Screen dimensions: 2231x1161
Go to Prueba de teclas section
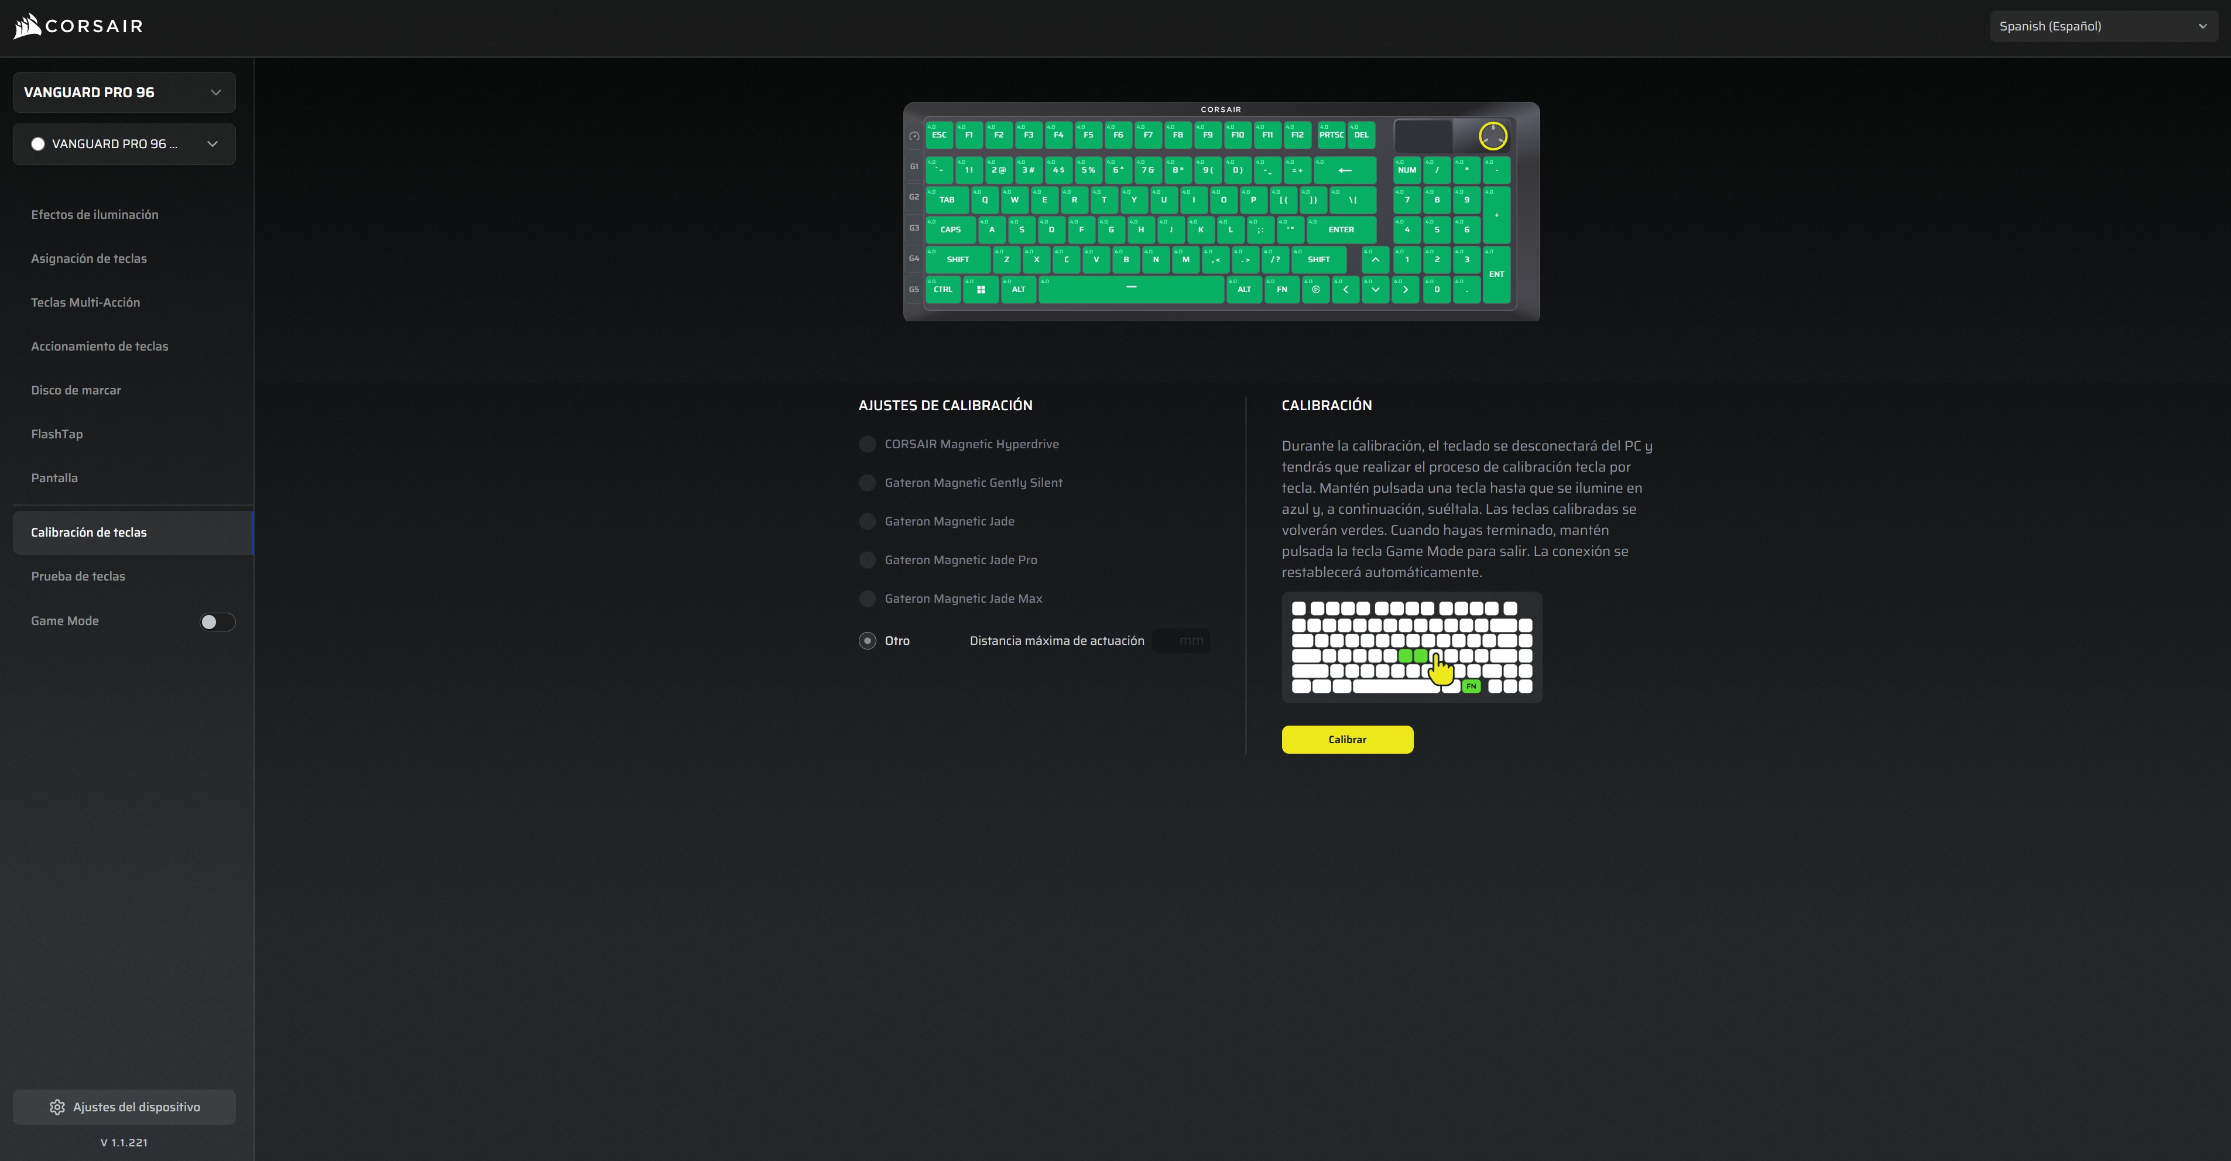(x=78, y=576)
